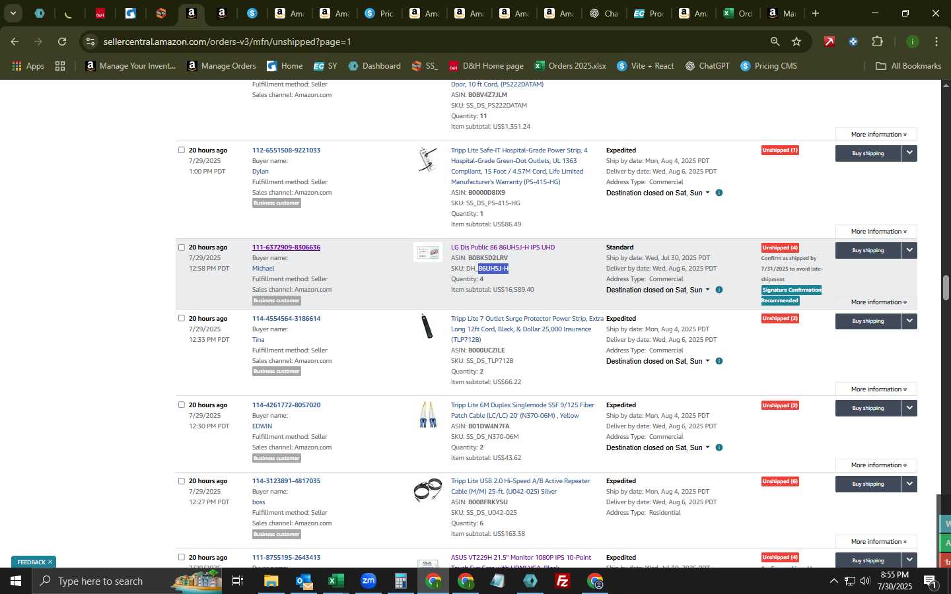Viewport: 951px width, 594px height.
Task: Open the notification center icon
Action: pyautogui.click(x=929, y=581)
